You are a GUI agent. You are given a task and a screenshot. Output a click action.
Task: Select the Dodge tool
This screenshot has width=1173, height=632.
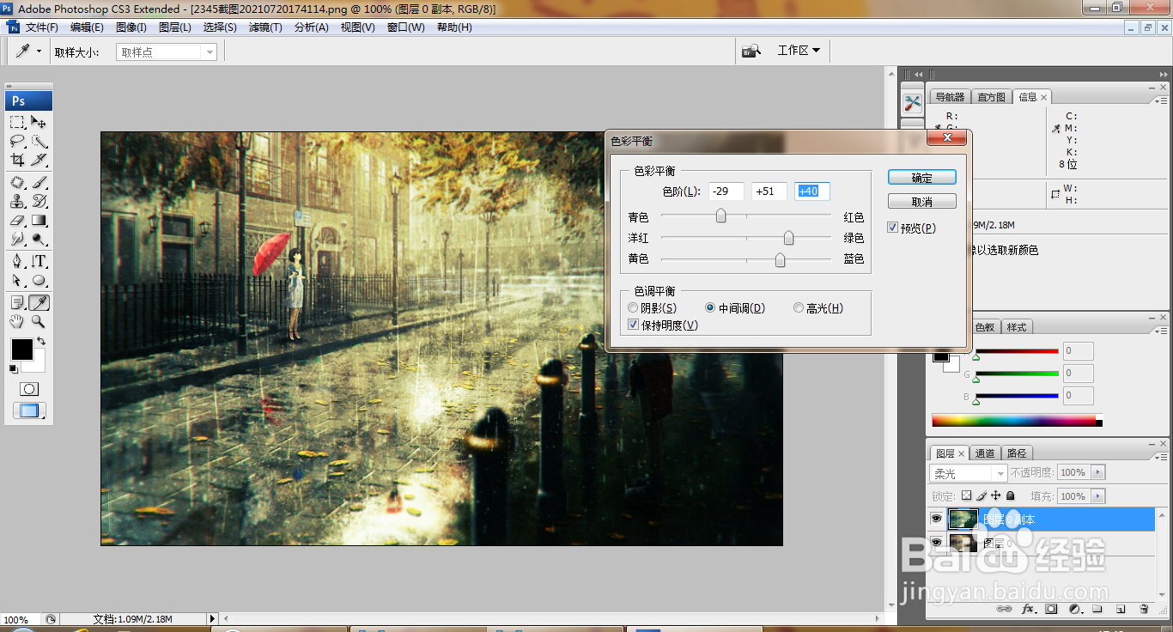[x=39, y=239]
